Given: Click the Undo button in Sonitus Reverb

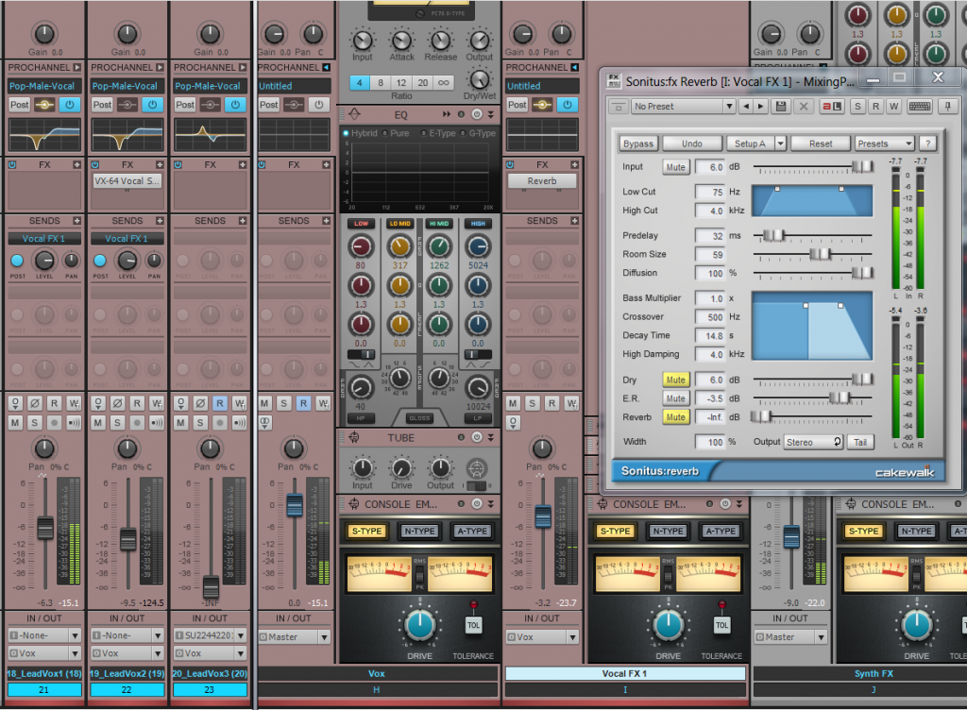Looking at the screenshot, I should (694, 143).
